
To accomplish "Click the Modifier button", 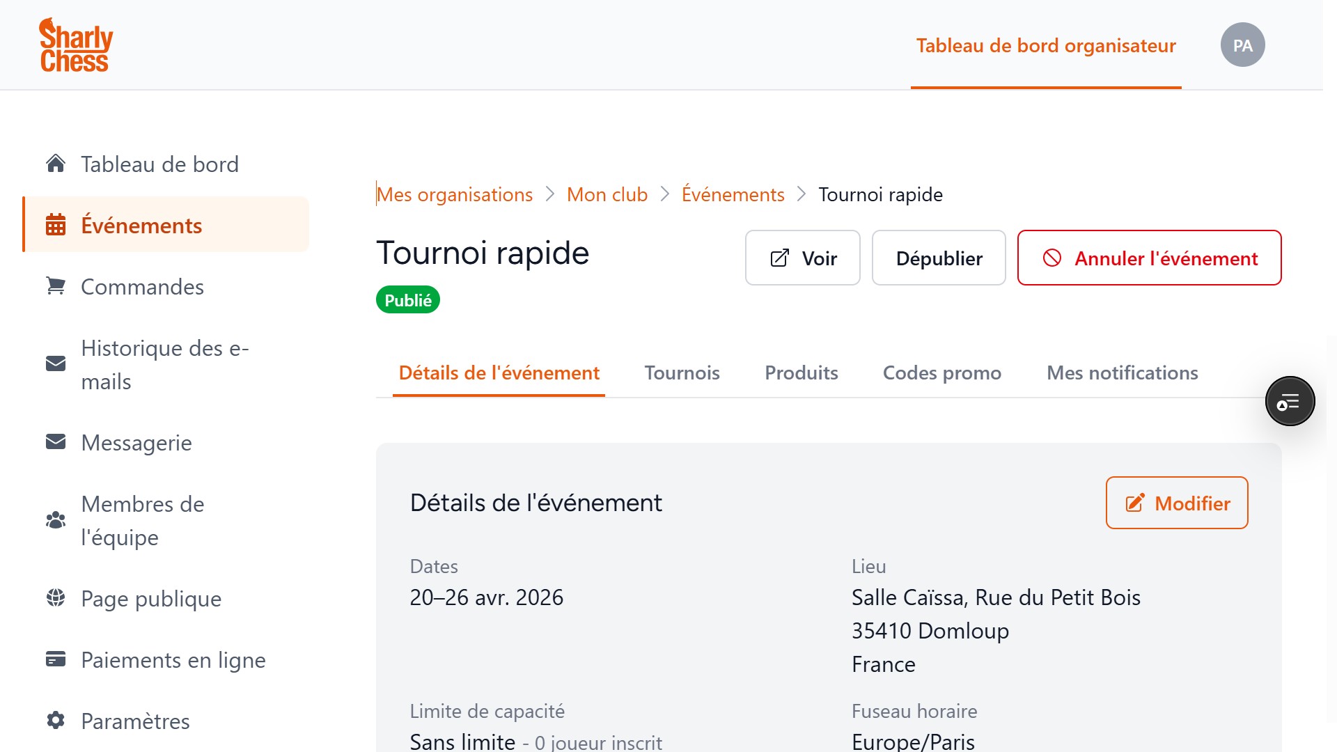I will 1176,503.
